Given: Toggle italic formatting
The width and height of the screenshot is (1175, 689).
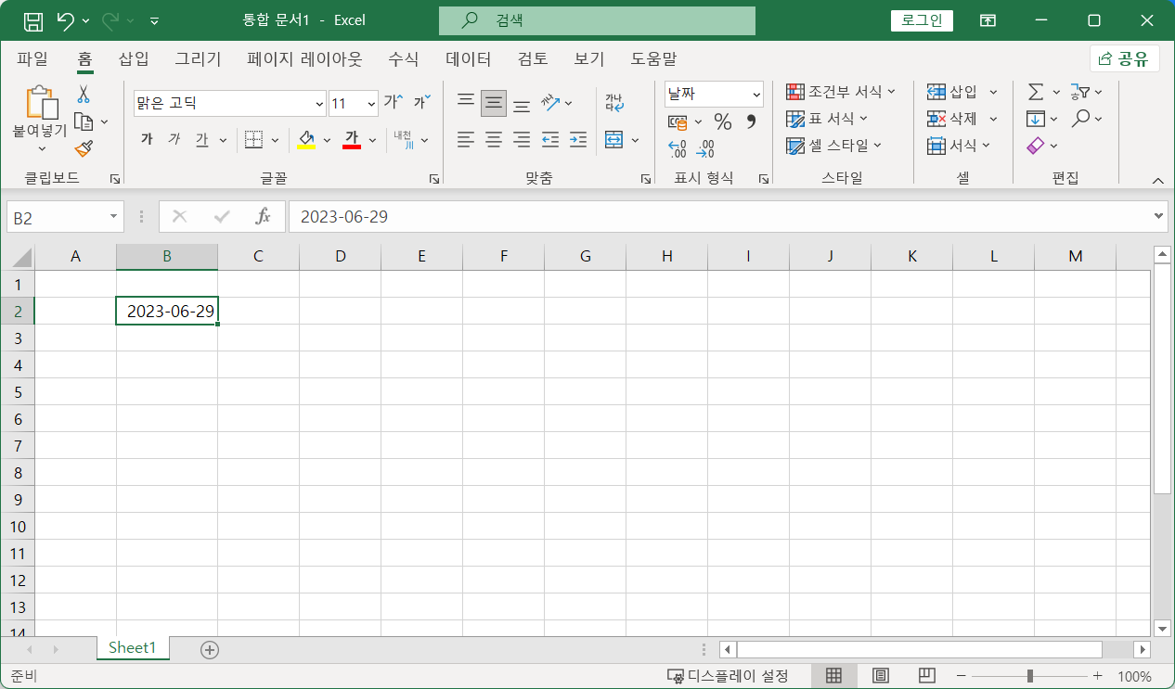Looking at the screenshot, I should (x=174, y=139).
